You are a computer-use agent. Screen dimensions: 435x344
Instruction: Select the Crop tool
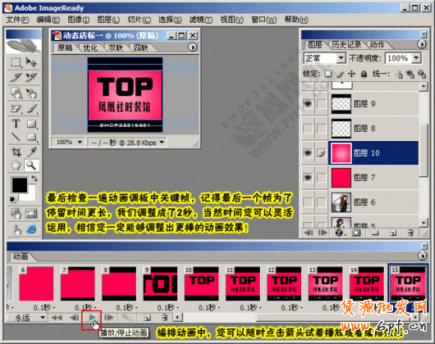[x=16, y=152]
